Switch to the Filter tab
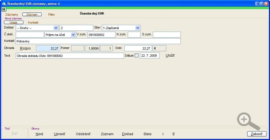This screenshot has width=270, height=140. [x=51, y=15]
